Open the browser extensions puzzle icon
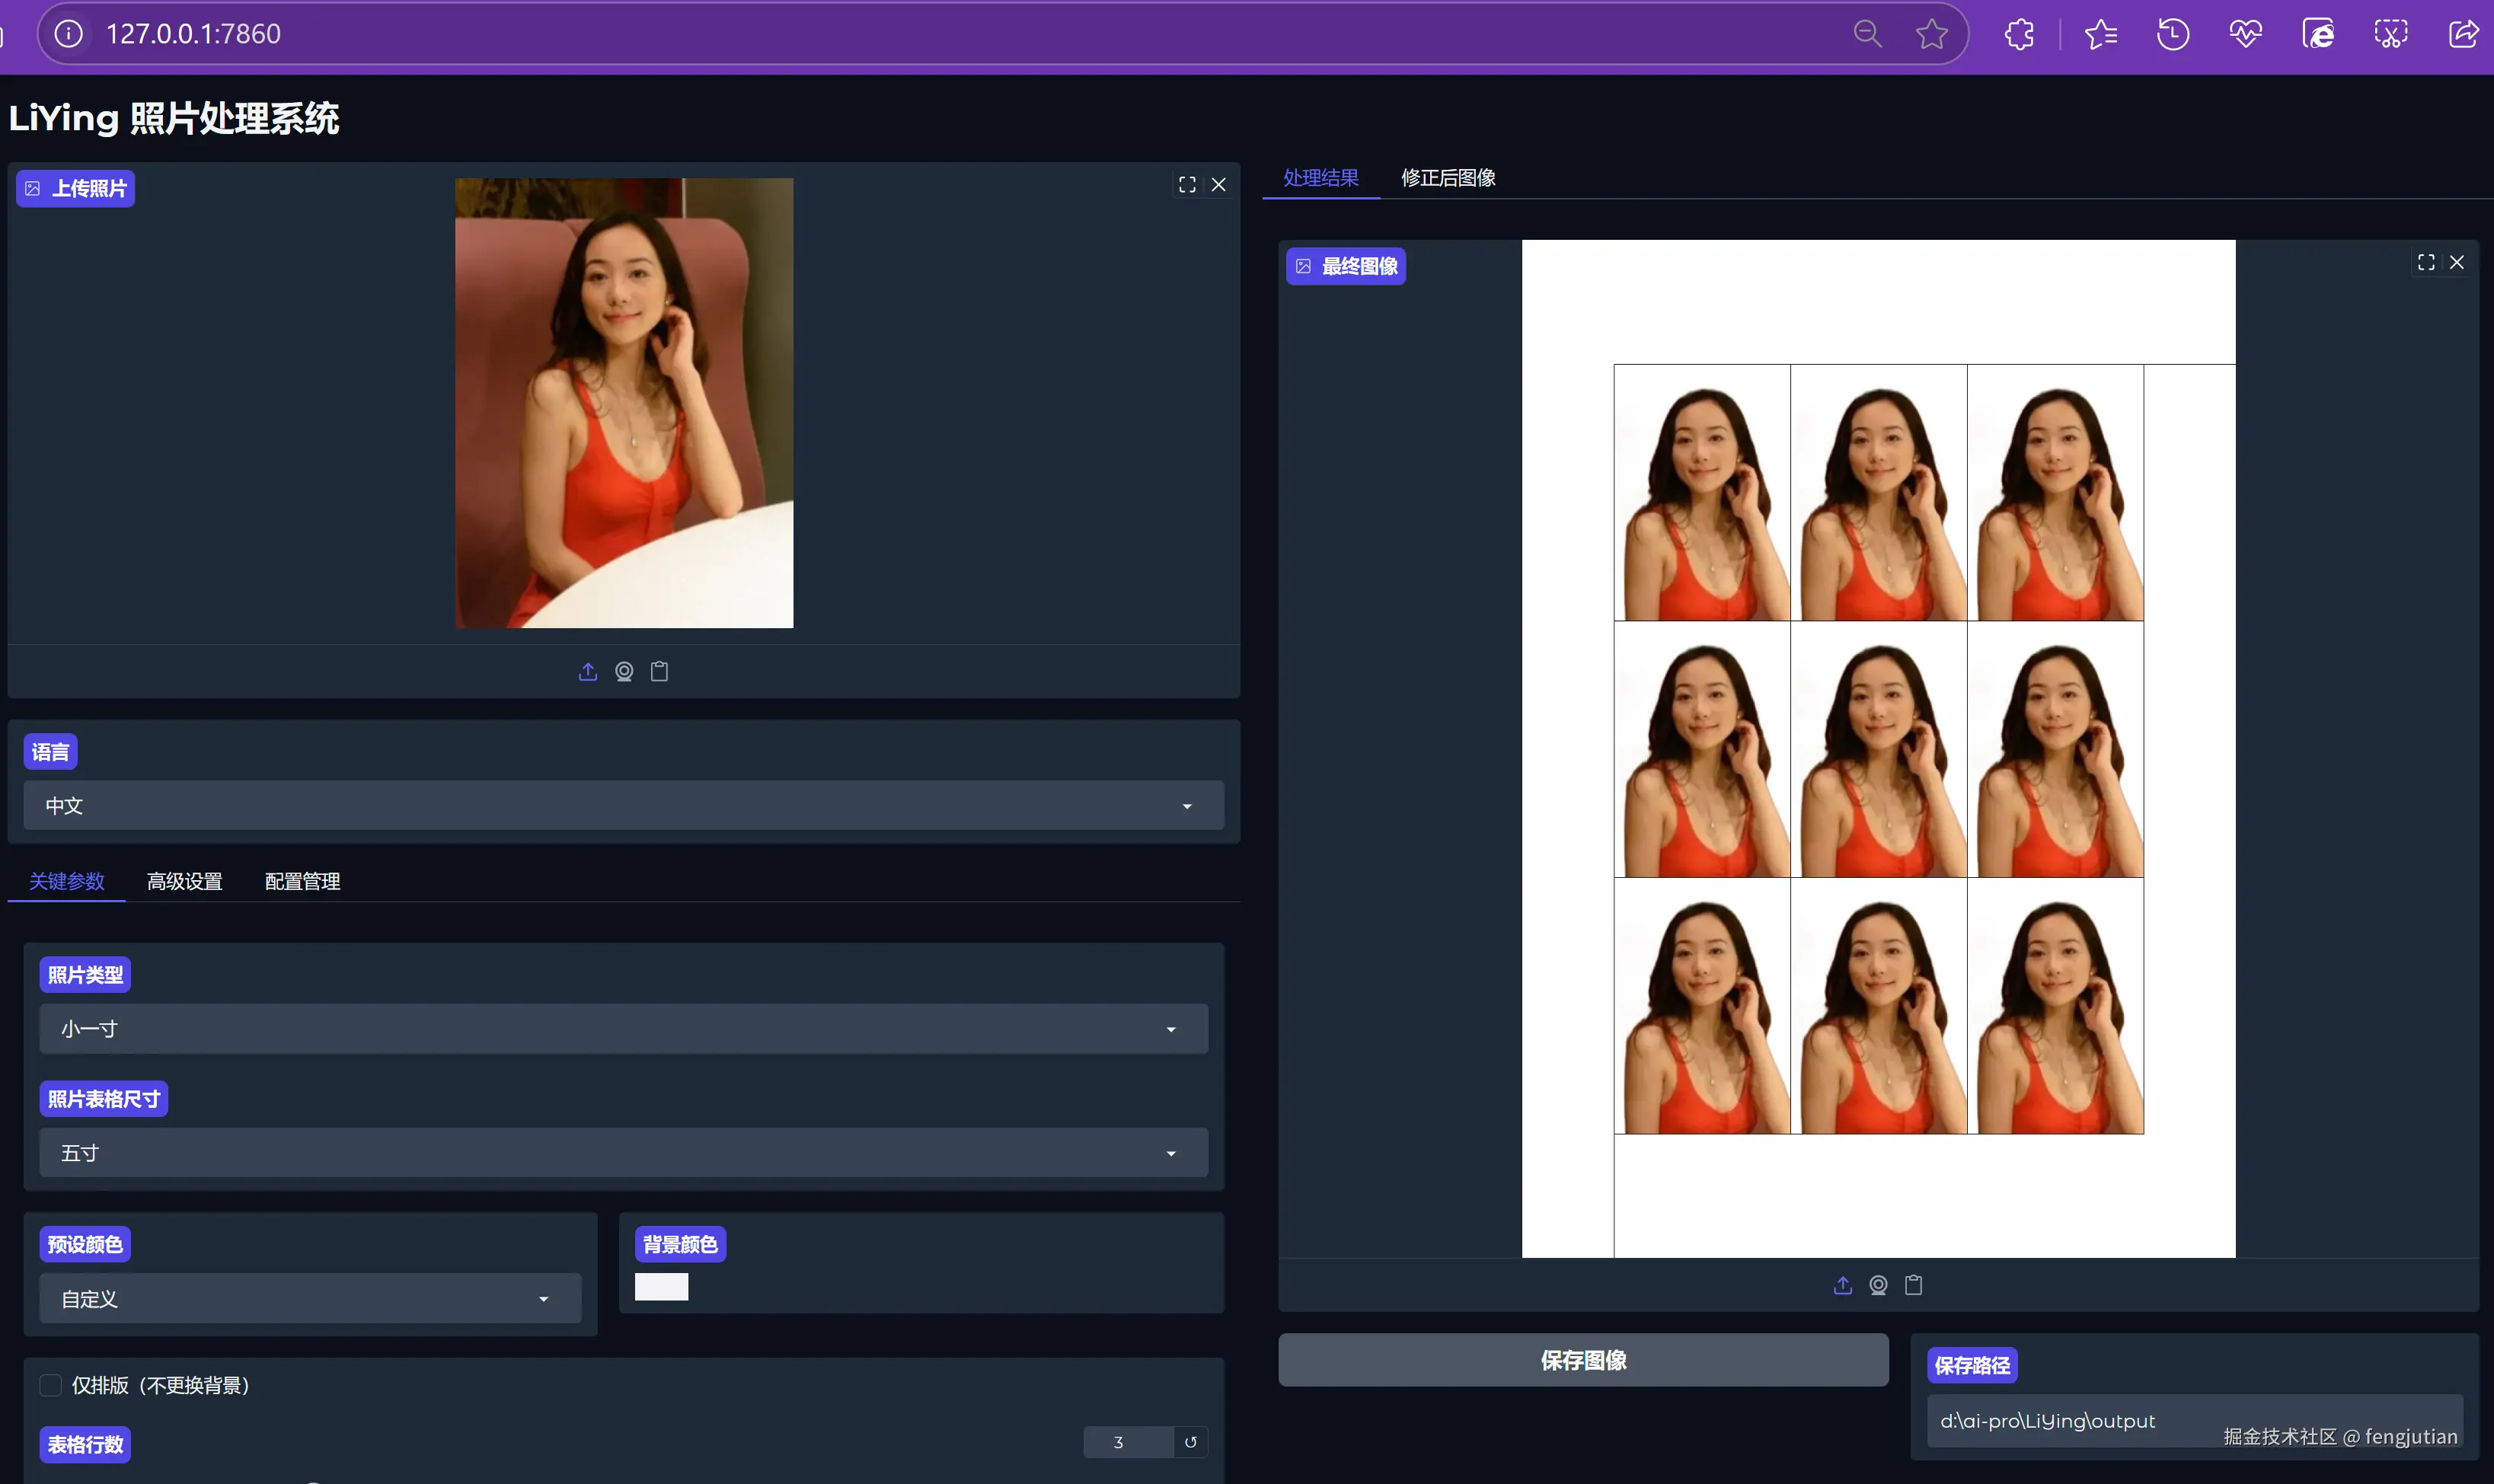The width and height of the screenshot is (2494, 1484). (2019, 34)
